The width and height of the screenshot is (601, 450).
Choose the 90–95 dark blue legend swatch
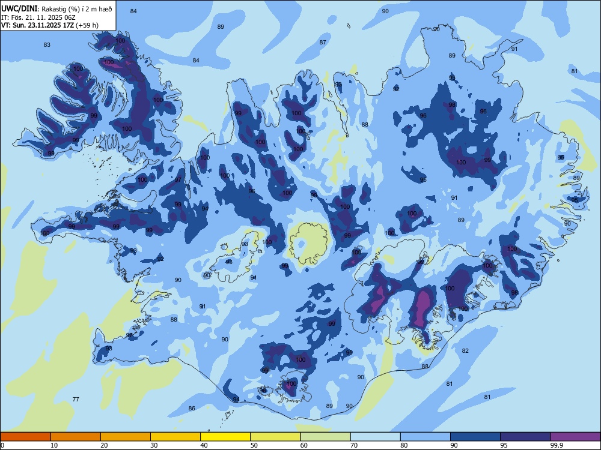click(475, 437)
